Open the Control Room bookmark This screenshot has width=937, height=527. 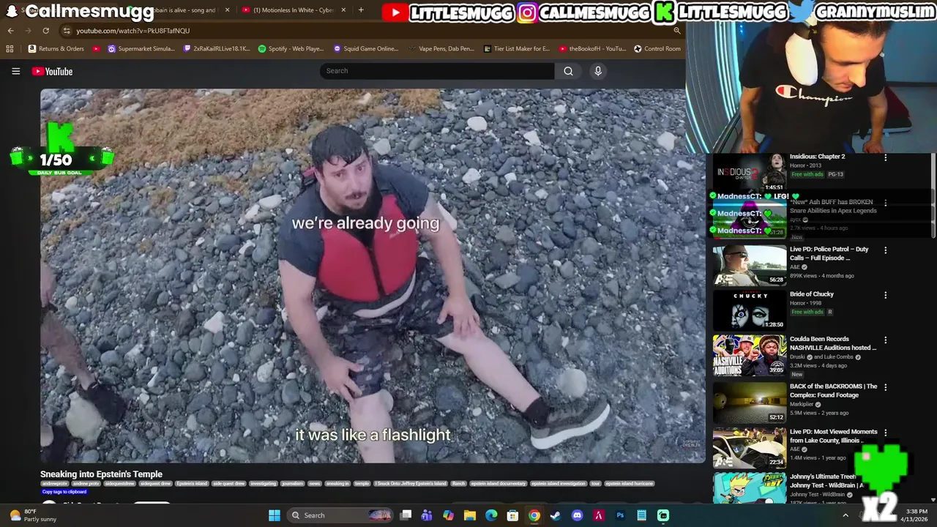[657, 48]
